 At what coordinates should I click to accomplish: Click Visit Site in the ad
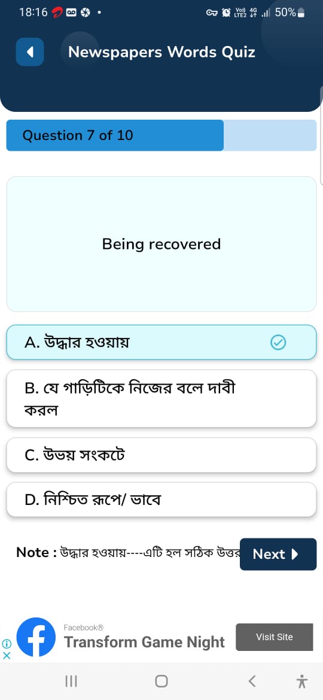click(x=275, y=637)
